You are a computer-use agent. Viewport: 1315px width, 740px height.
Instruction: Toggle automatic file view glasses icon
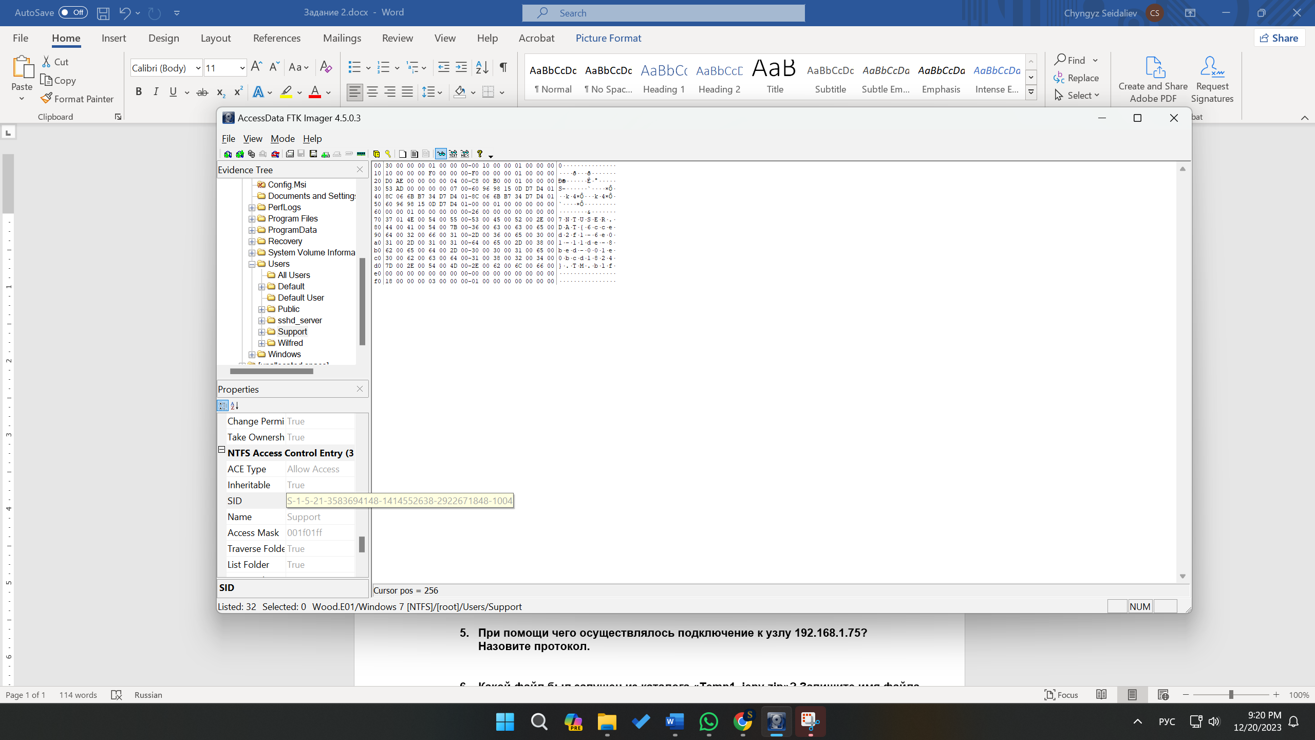[441, 154]
